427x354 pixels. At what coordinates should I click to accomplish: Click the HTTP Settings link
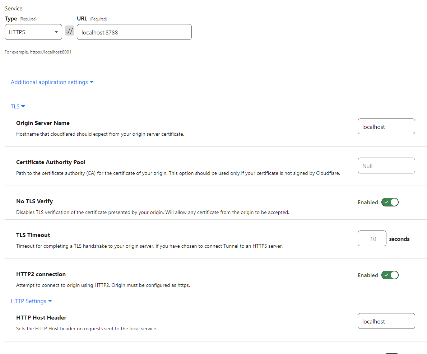(28, 301)
